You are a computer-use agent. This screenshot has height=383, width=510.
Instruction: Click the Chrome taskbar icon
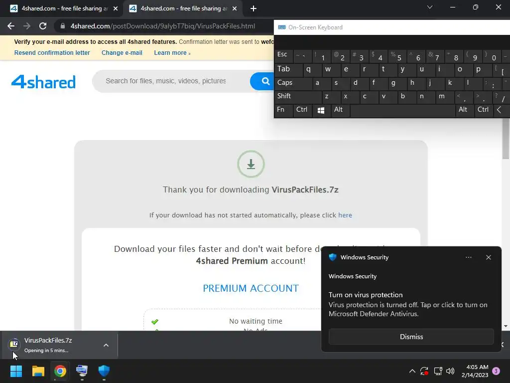pyautogui.click(x=60, y=371)
